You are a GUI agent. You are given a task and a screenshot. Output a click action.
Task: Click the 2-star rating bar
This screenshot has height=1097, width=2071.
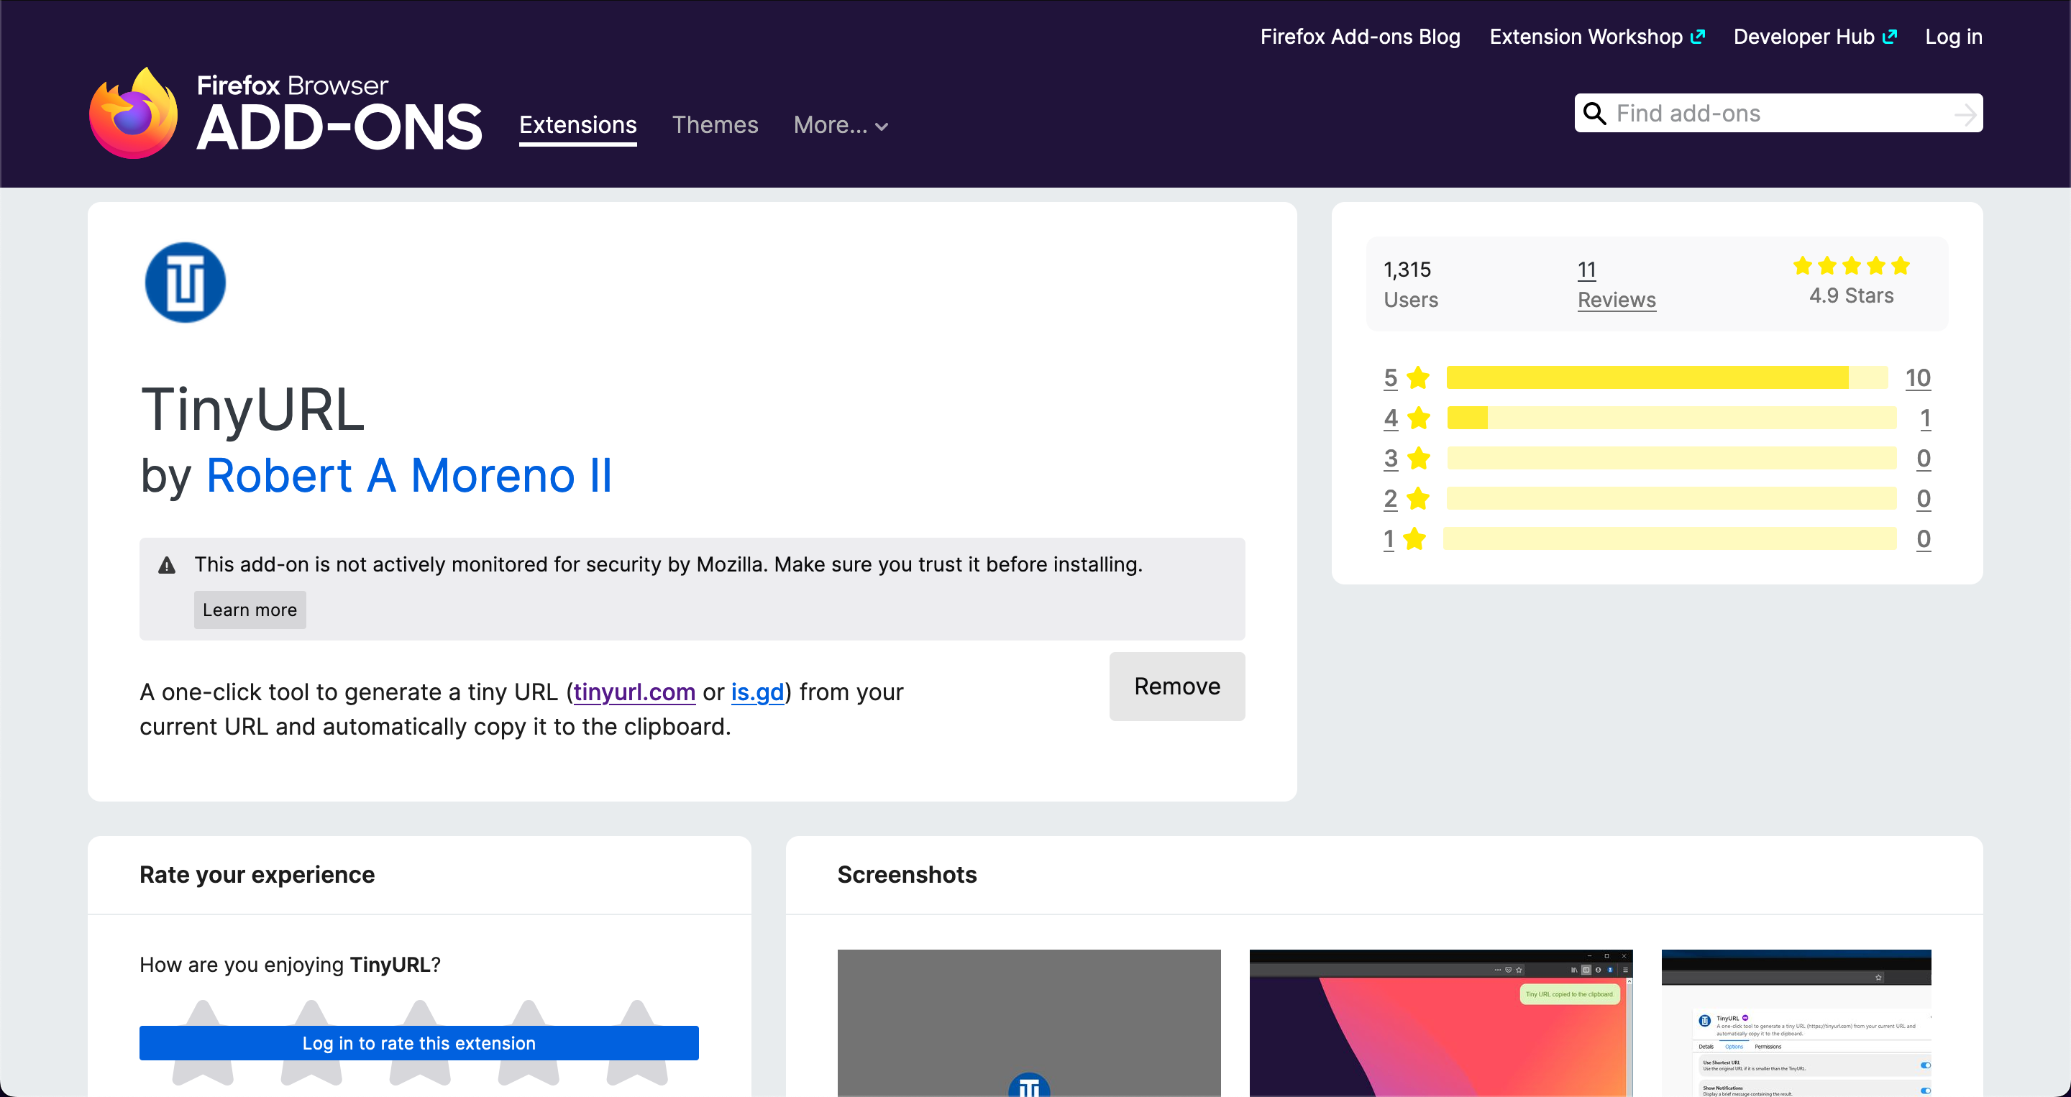[1671, 498]
